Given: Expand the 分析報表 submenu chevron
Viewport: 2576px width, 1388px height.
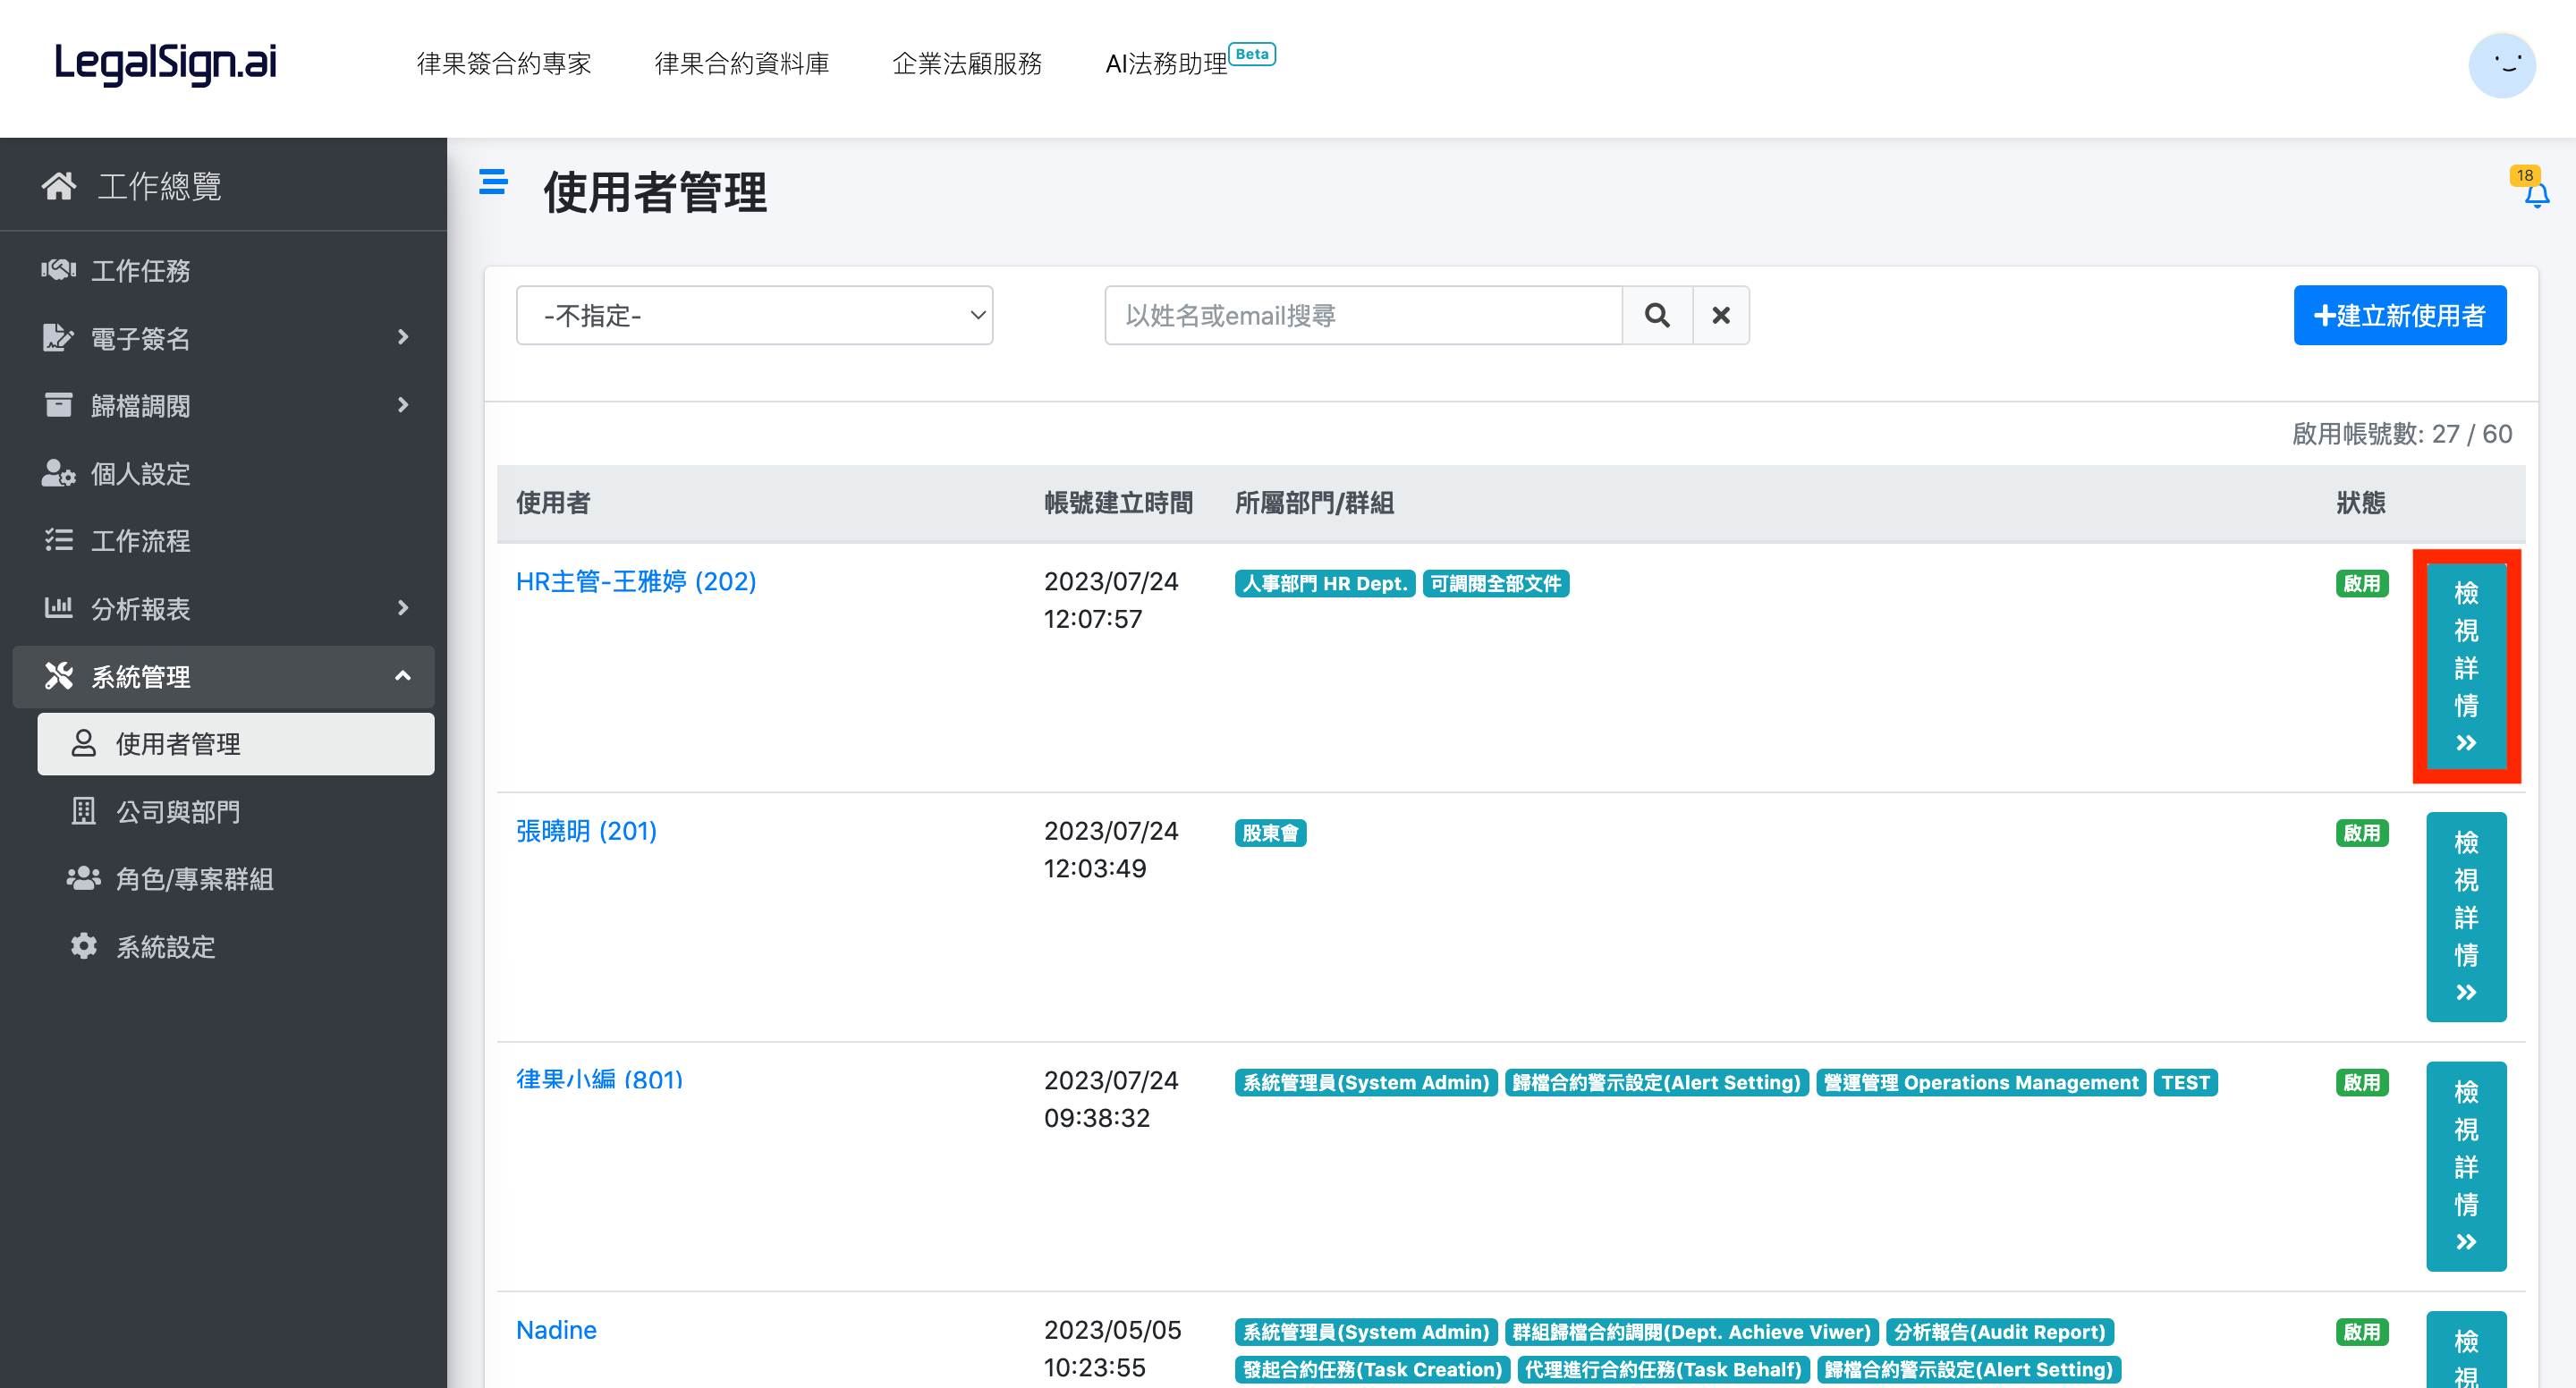Looking at the screenshot, I should tap(403, 608).
